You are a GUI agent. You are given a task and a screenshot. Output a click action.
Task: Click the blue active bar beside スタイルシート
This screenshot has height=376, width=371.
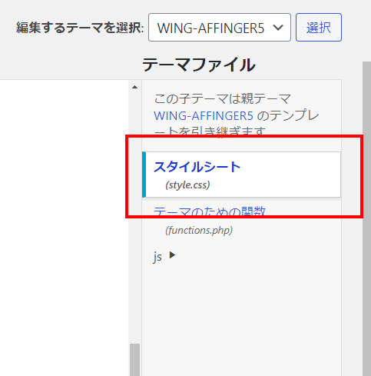pos(144,175)
